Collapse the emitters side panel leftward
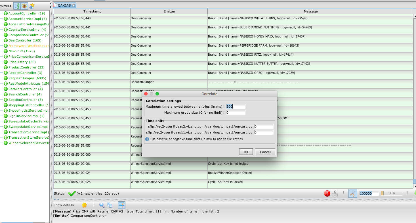Viewport: 416px width, 223px height. (51, 4)
